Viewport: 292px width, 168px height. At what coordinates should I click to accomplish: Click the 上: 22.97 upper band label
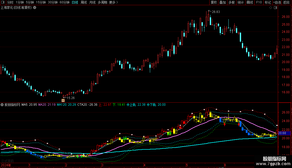(x=105, y=105)
